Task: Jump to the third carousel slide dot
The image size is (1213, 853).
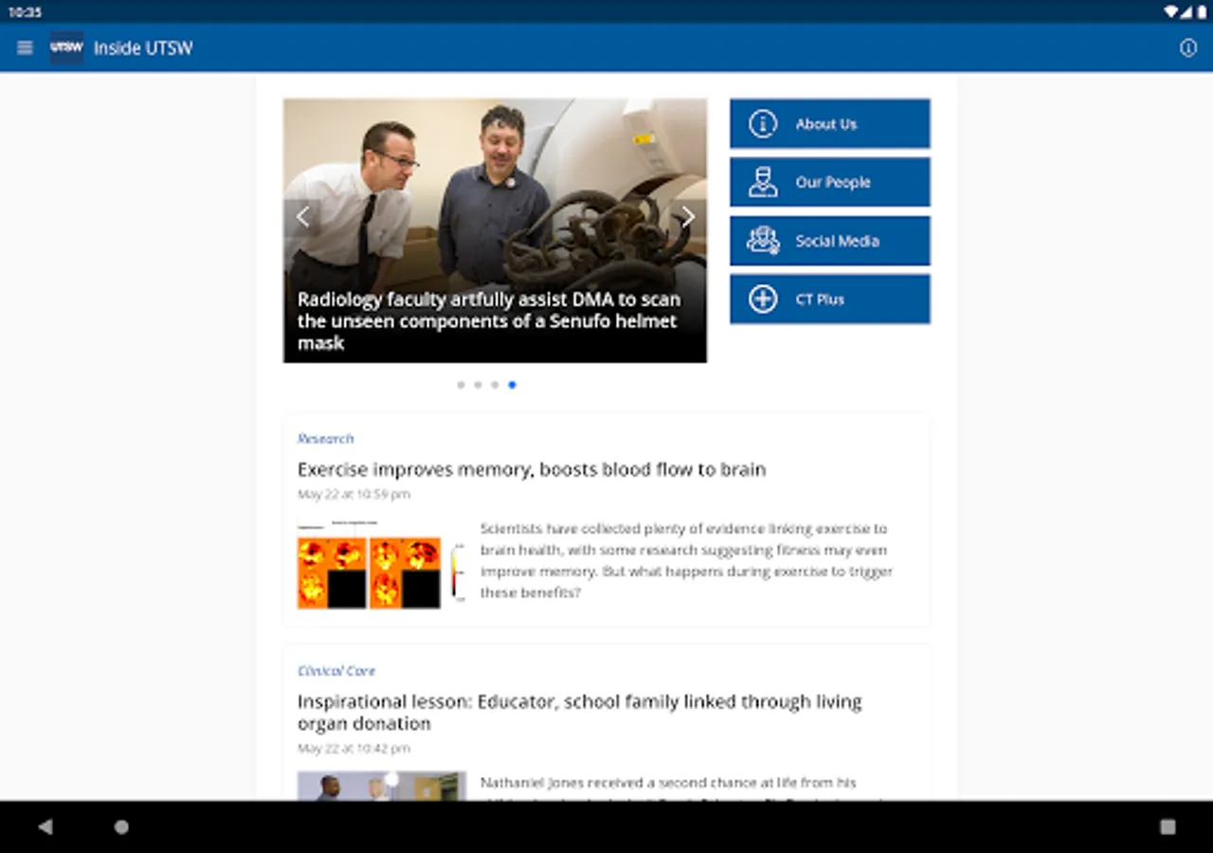Action: (x=495, y=385)
